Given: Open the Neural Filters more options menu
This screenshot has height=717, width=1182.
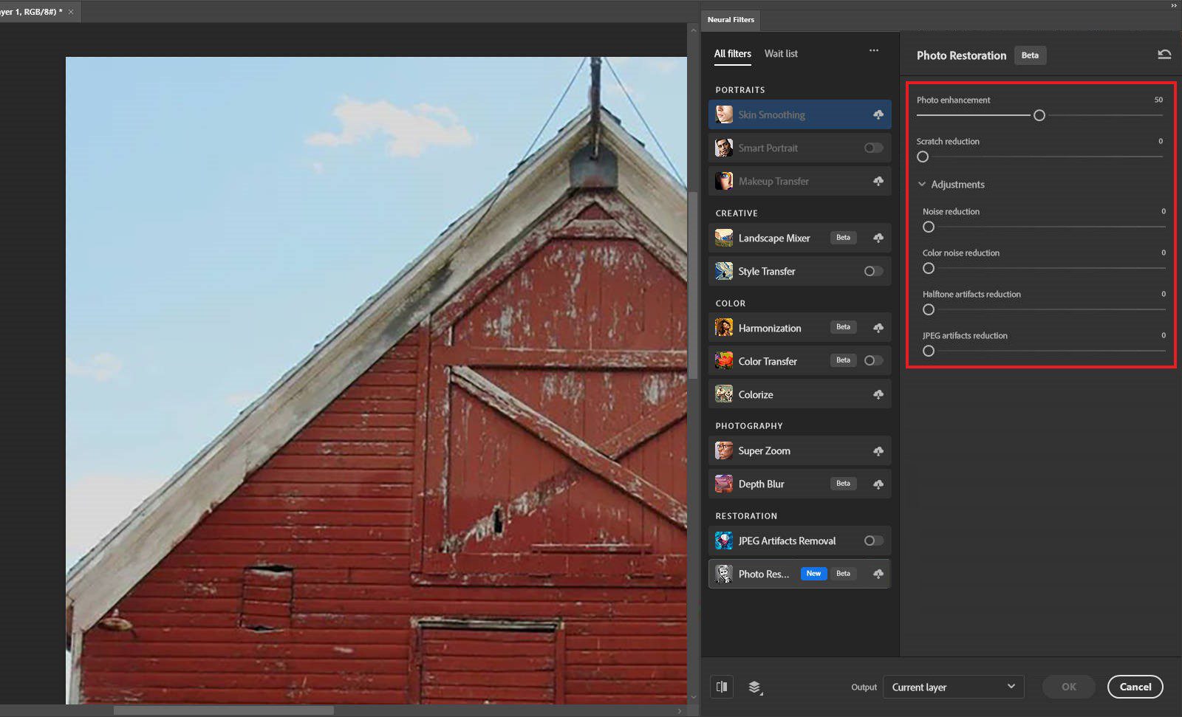Looking at the screenshot, I should (874, 50).
